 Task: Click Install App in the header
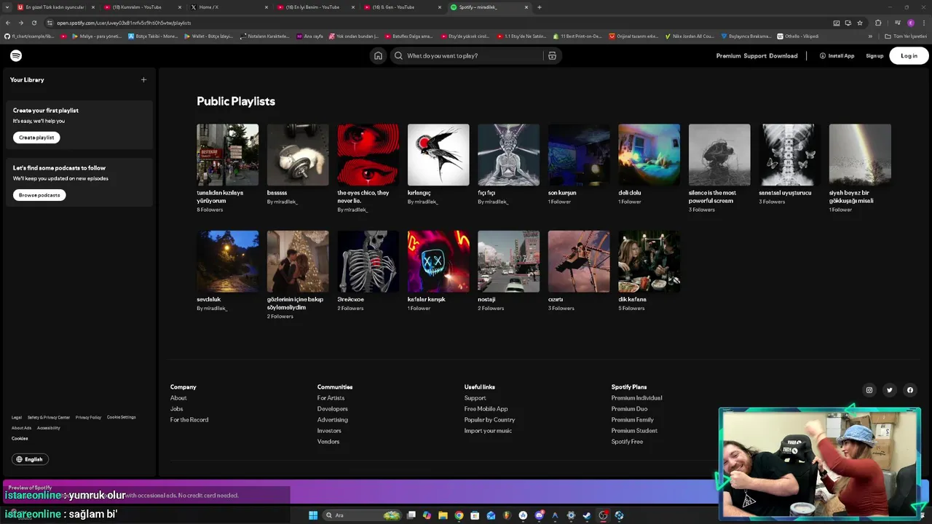click(x=837, y=55)
